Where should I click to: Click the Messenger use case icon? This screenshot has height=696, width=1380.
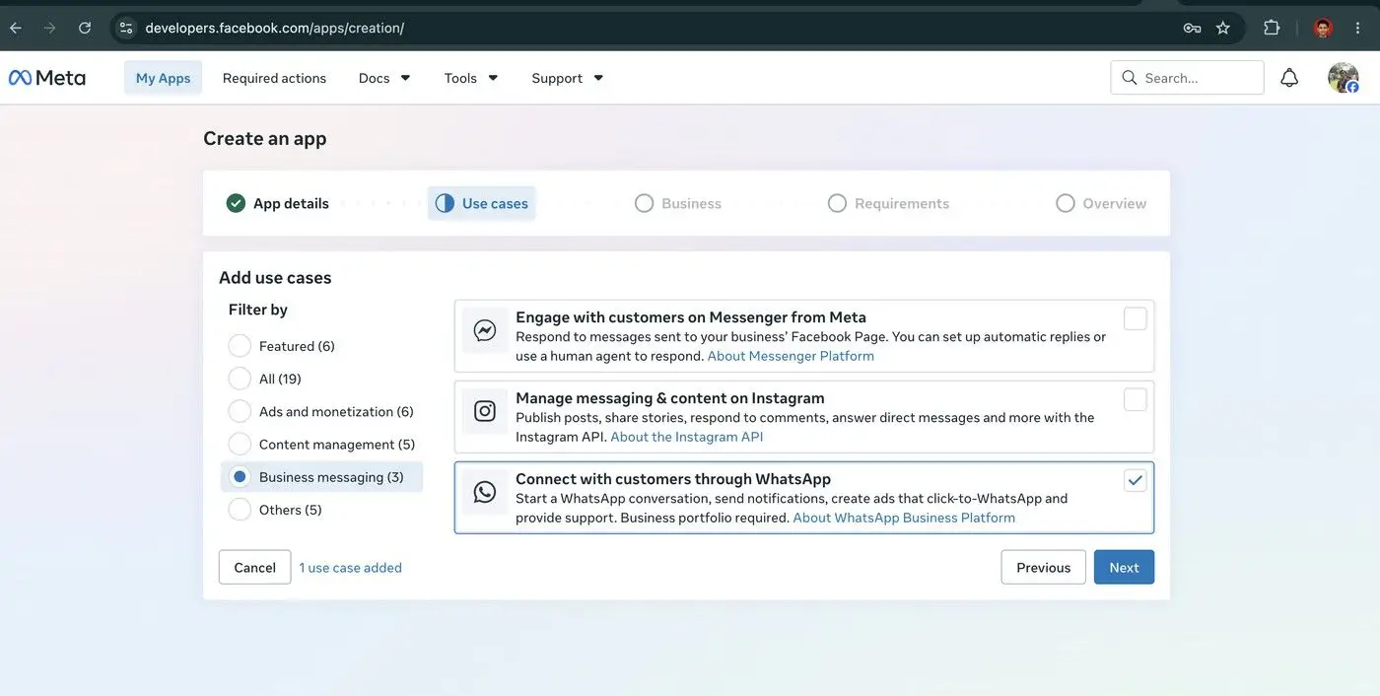click(x=485, y=330)
